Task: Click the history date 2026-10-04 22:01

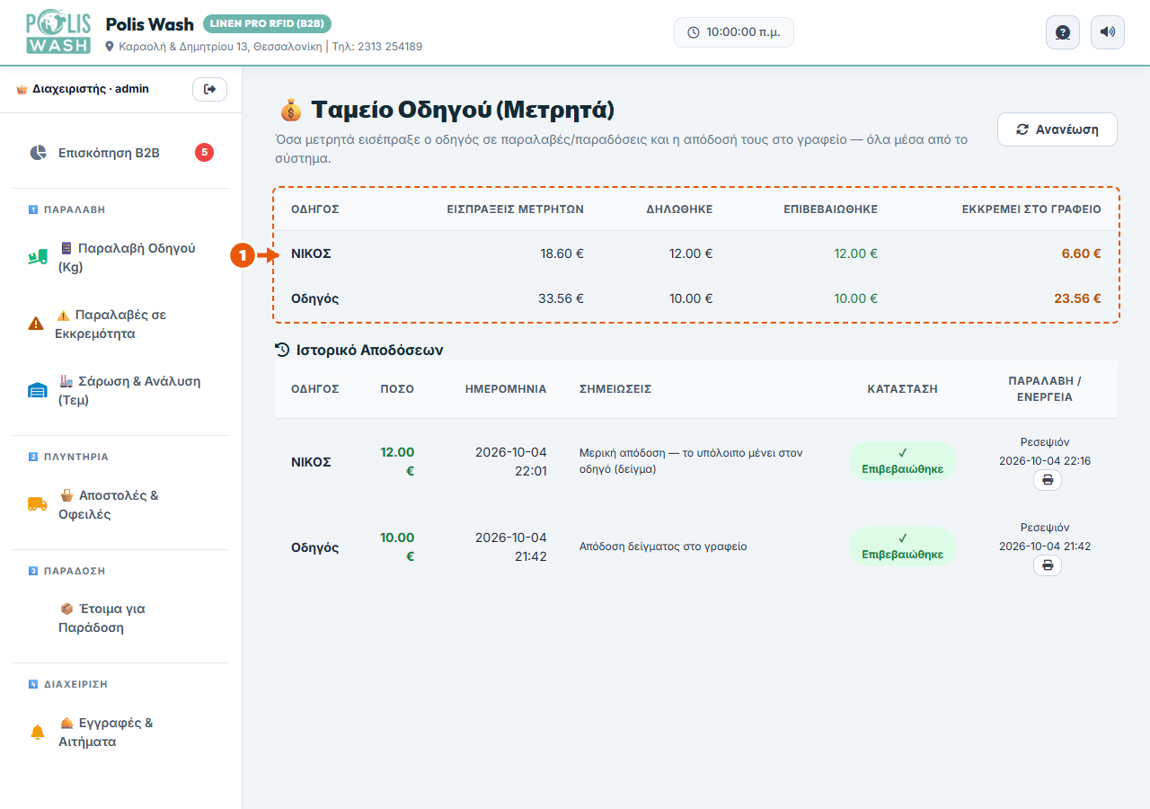Action: click(x=510, y=461)
